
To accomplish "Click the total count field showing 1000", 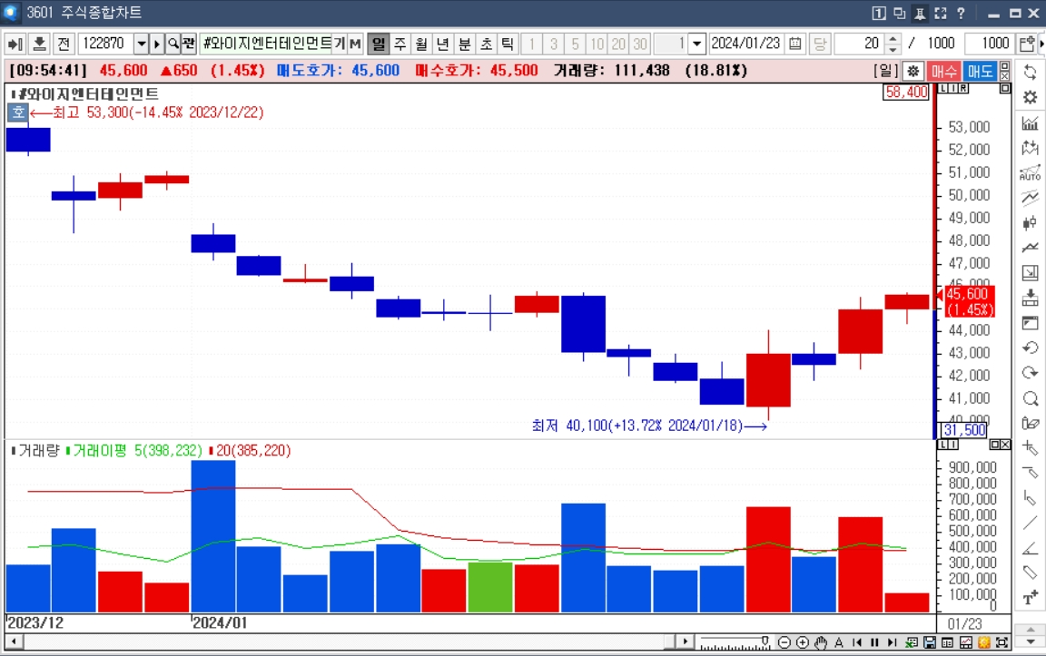I will point(990,44).
